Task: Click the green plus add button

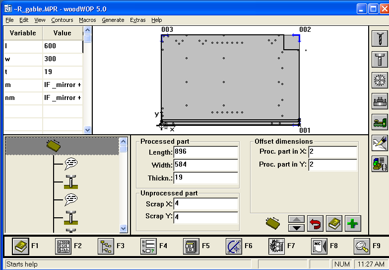Action: pos(353,224)
